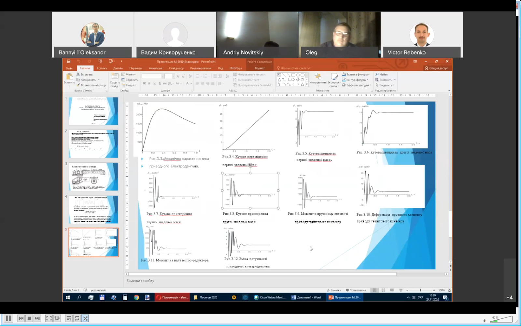Screen dimensions: 521x326
Task: Click Найти in editing group
Action: [381, 75]
